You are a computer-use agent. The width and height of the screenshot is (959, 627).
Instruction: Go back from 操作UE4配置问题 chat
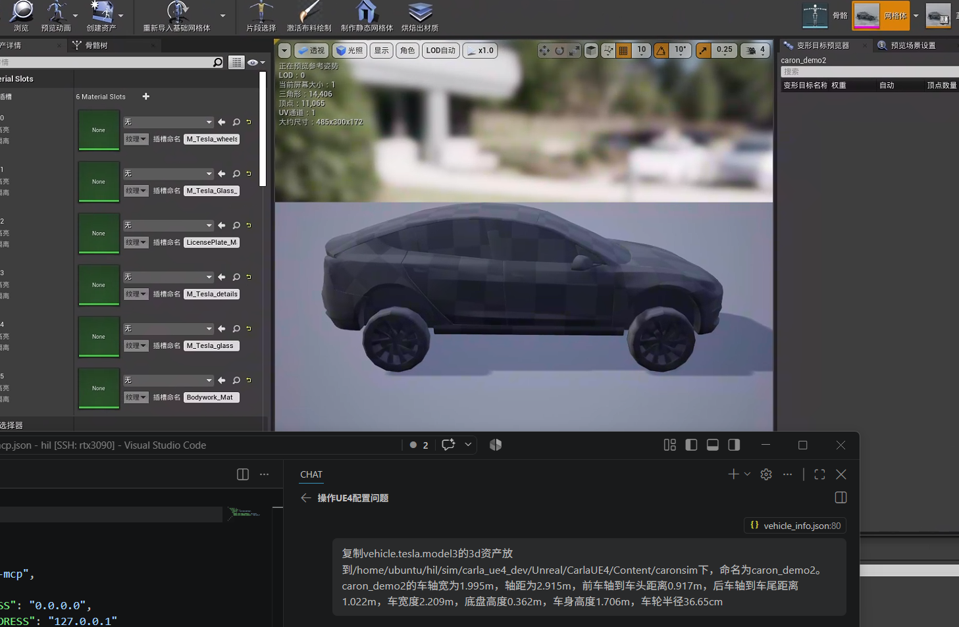[306, 498]
